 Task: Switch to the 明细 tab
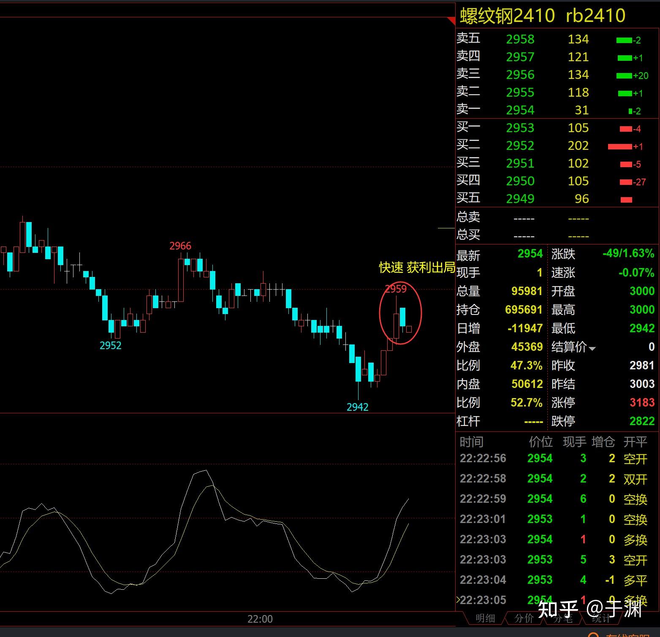click(485, 618)
